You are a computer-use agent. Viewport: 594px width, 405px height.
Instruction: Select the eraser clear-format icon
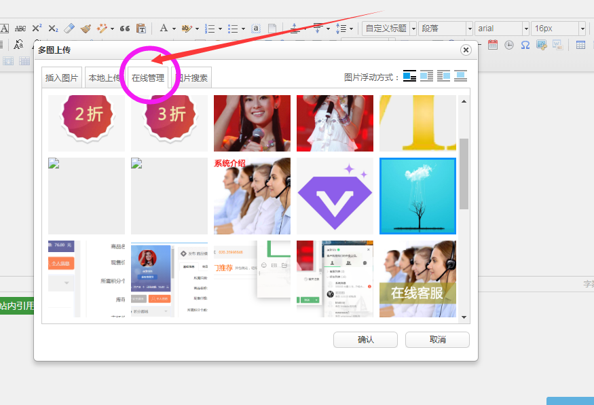[x=69, y=29]
